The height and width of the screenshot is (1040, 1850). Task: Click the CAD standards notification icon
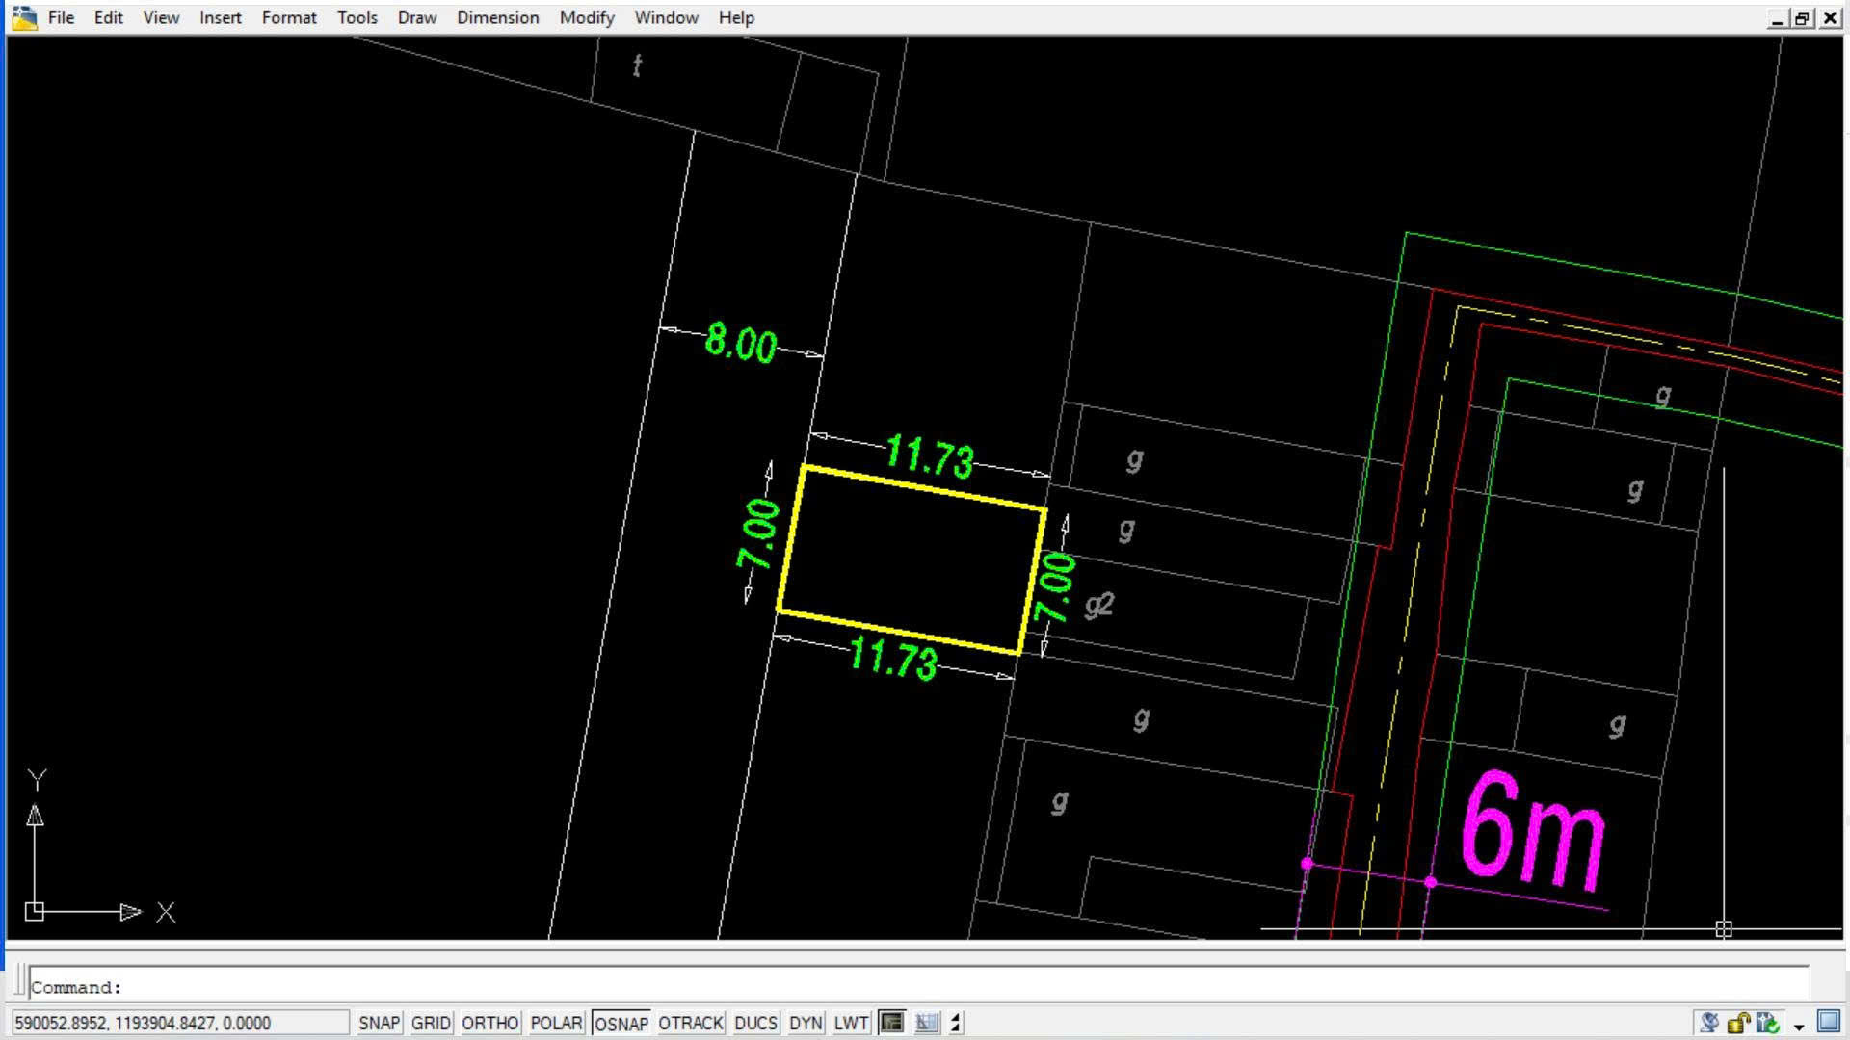click(1767, 1023)
